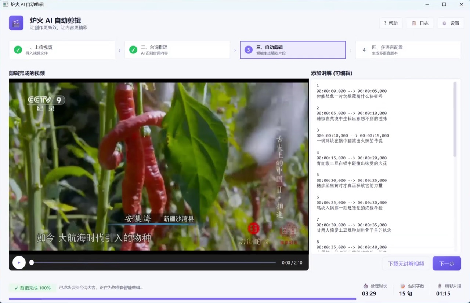Click the 03:29 processing time value
The height and width of the screenshot is (303, 470).
(369, 293)
